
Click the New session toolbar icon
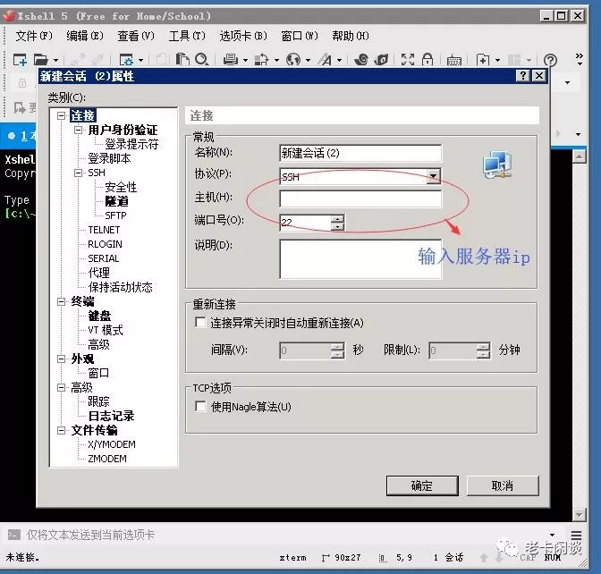[x=20, y=60]
